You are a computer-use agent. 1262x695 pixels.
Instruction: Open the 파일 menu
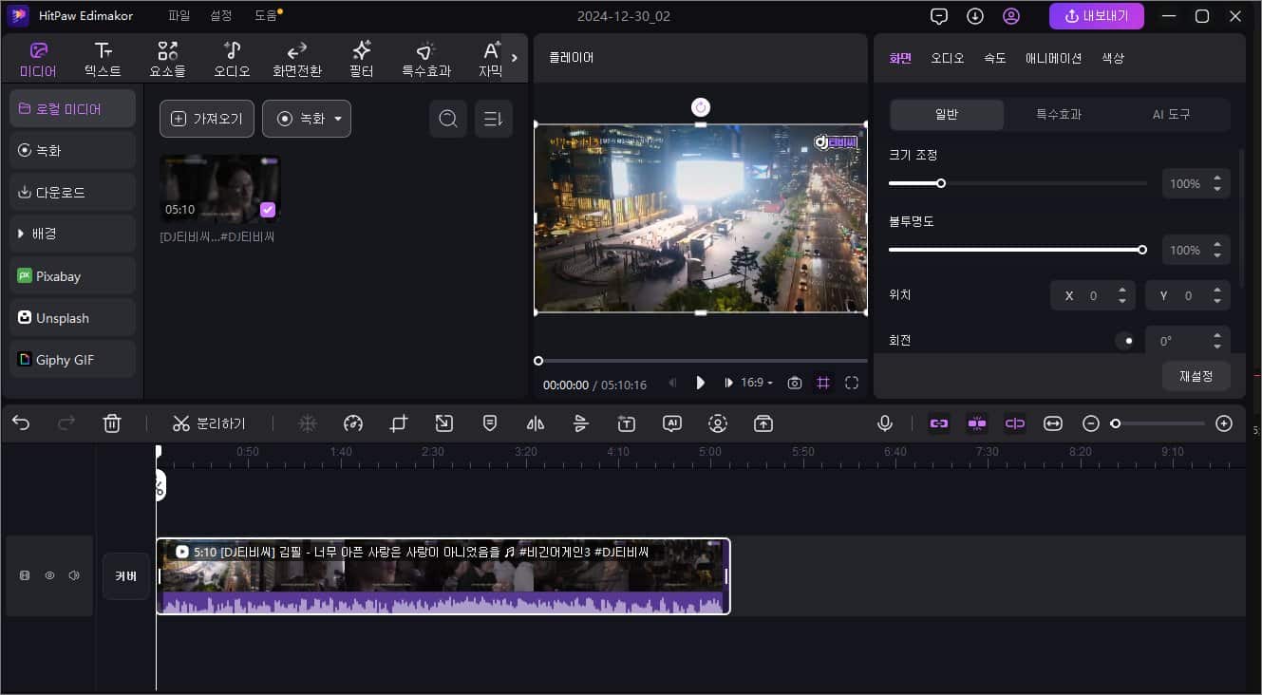pos(179,16)
